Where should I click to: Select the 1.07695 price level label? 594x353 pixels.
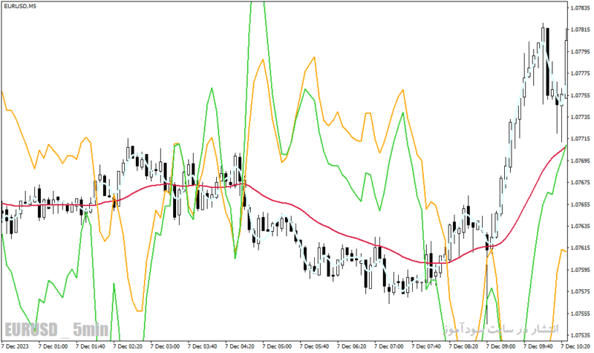tap(581, 161)
